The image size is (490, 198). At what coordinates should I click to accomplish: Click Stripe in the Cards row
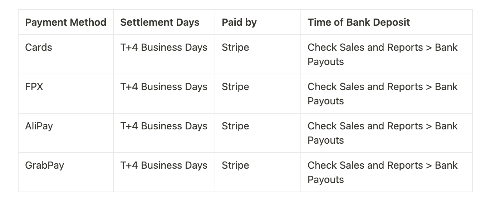click(236, 47)
